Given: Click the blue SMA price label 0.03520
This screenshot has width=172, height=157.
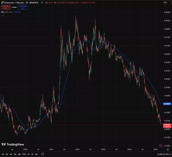Looking at the screenshot, I should 167,104.
